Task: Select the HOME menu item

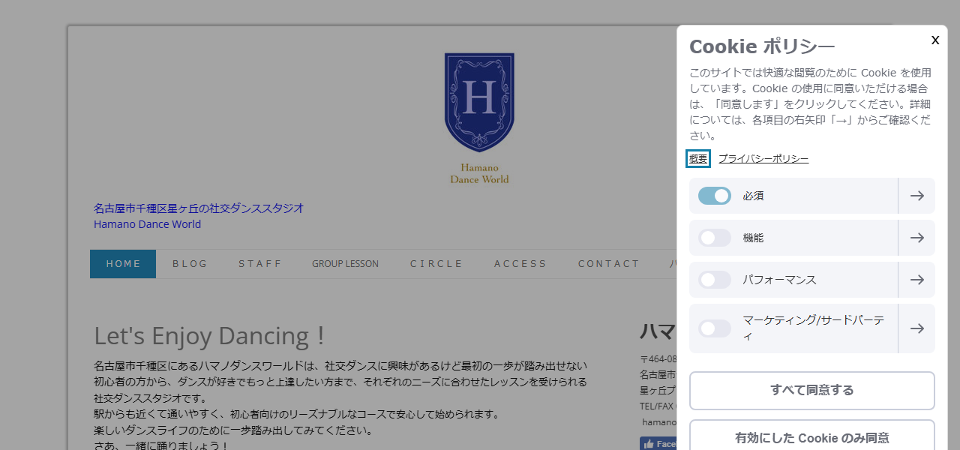Action: 123,264
